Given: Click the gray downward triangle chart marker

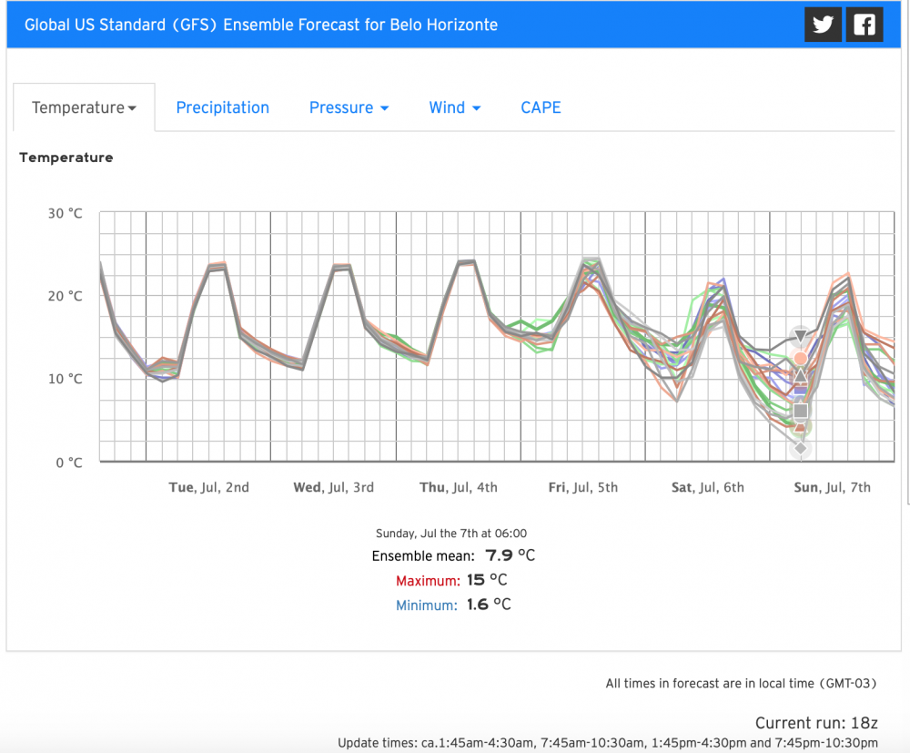Looking at the screenshot, I should tap(801, 337).
